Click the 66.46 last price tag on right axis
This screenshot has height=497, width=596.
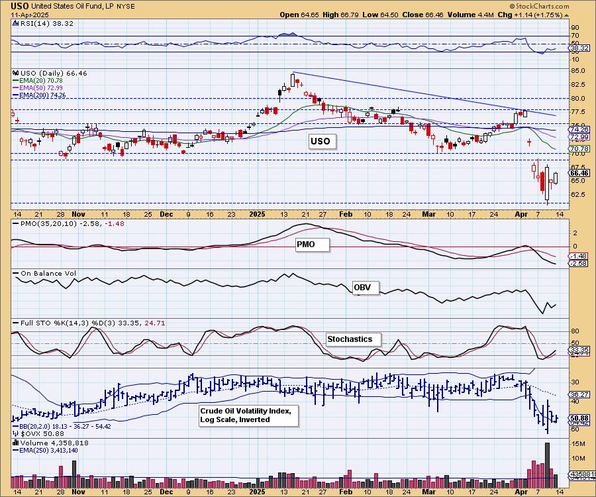(579, 173)
